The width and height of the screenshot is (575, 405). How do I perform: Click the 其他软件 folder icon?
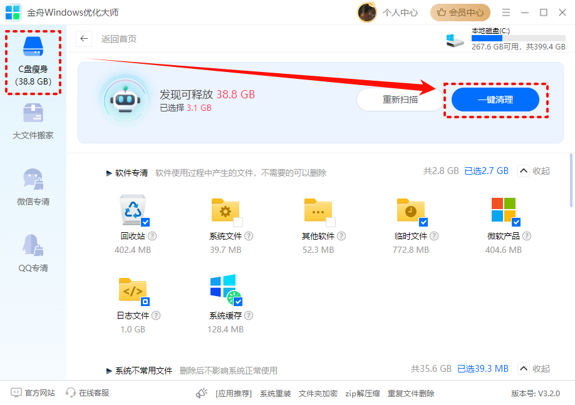click(318, 210)
